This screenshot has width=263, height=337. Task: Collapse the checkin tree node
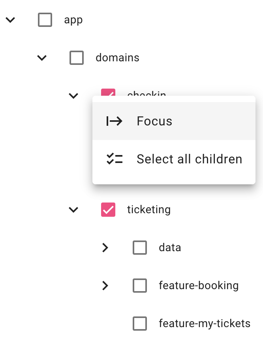tap(73, 95)
